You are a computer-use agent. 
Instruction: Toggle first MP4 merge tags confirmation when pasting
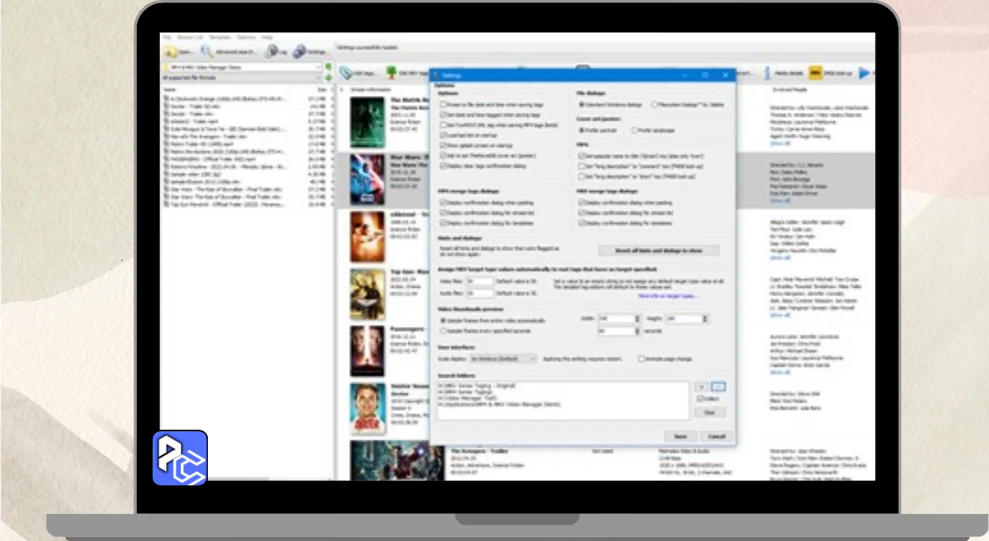444,202
